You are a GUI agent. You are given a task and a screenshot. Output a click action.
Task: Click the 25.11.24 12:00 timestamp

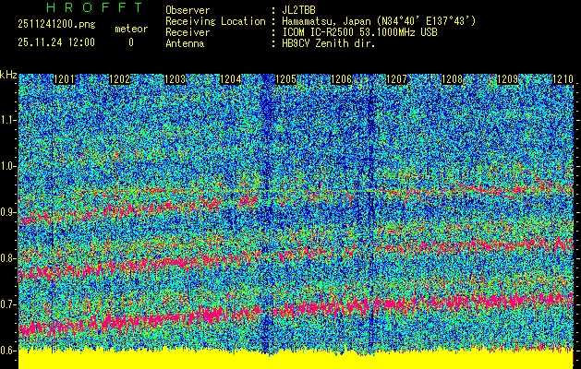(x=56, y=42)
